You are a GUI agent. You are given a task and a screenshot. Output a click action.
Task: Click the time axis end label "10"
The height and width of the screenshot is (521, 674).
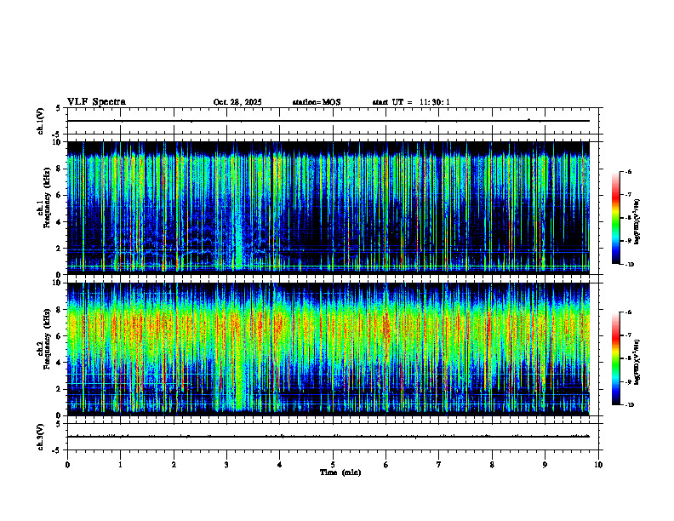(598, 465)
